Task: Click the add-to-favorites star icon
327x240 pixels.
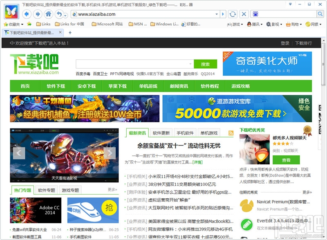Action: 29,24
